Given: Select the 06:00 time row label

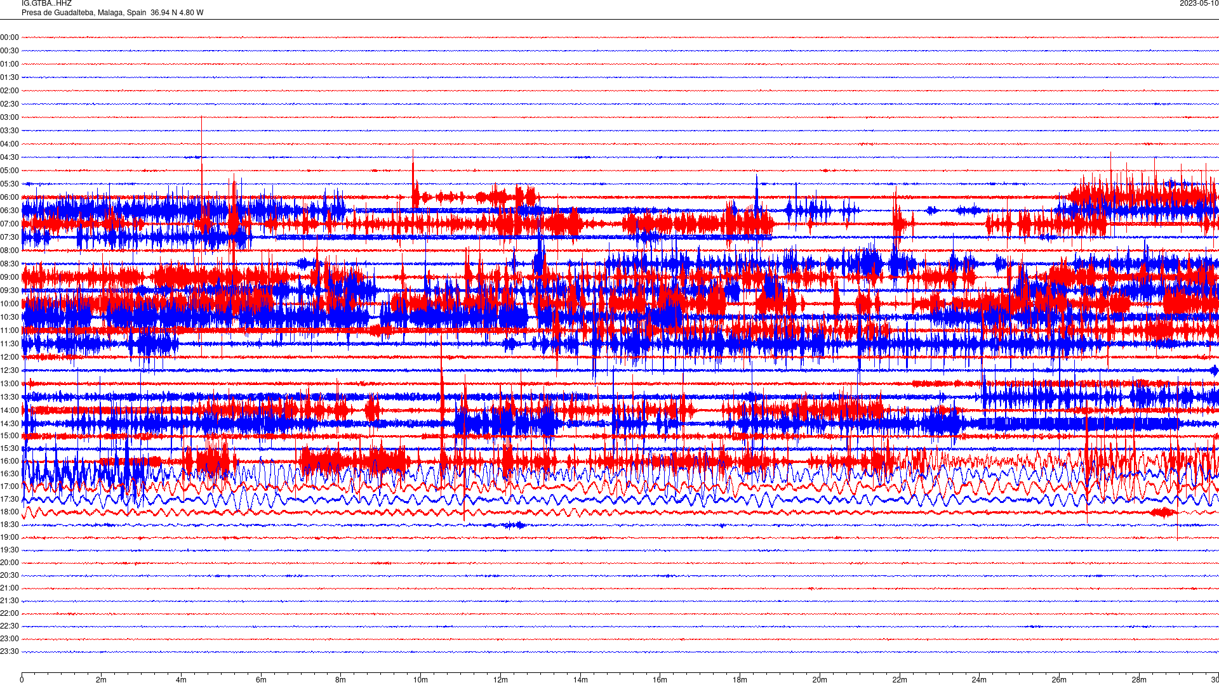Looking at the screenshot, I should coord(10,197).
